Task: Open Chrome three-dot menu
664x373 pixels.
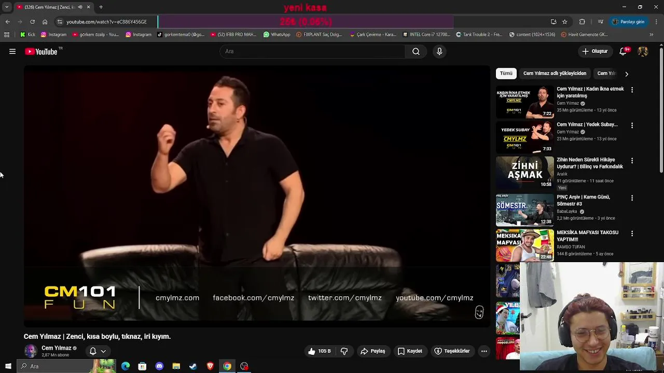Action: [x=656, y=22]
